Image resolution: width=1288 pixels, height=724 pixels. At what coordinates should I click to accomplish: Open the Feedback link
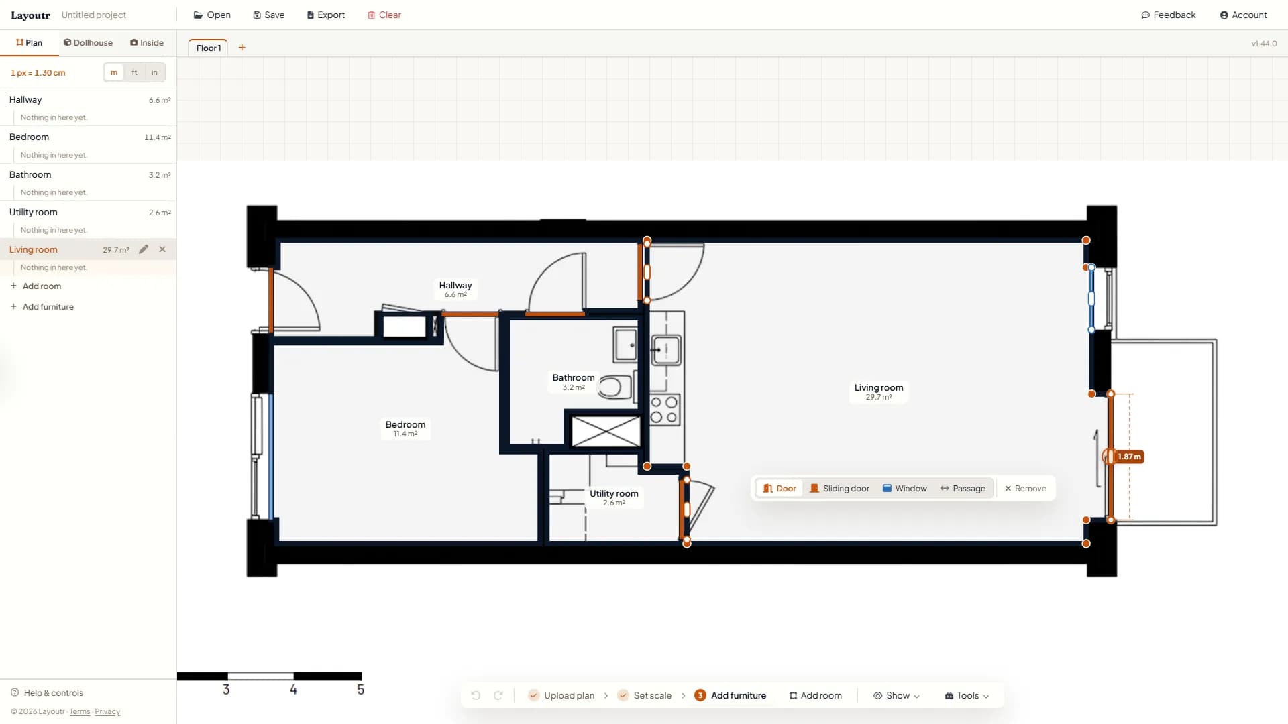[1169, 15]
